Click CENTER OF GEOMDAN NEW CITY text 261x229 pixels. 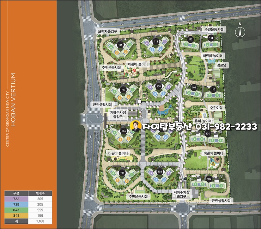click(7, 119)
